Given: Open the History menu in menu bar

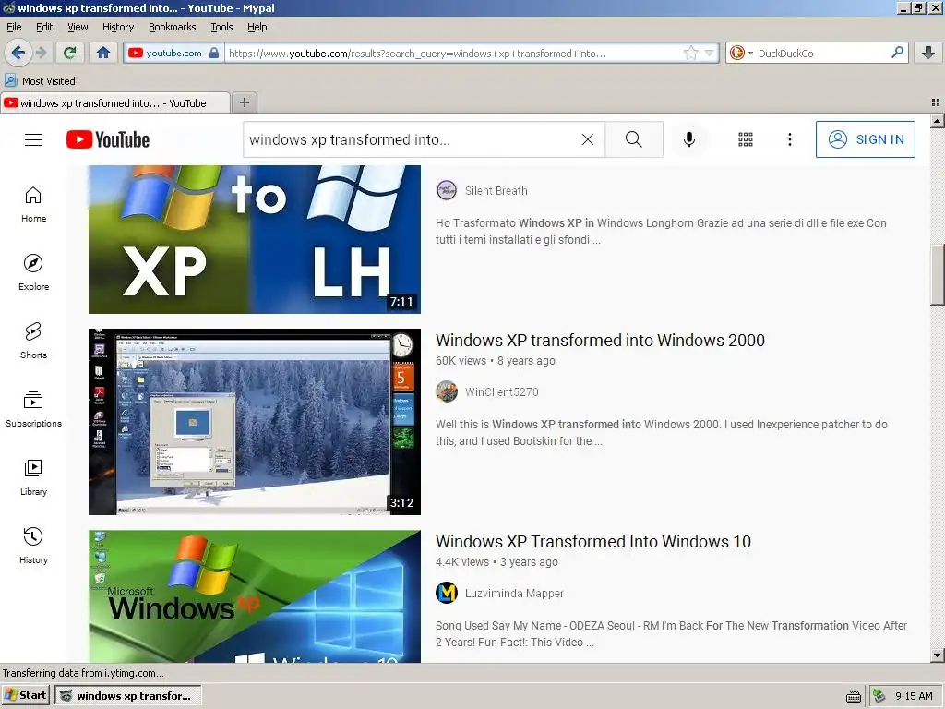Looking at the screenshot, I should pyautogui.click(x=117, y=27).
